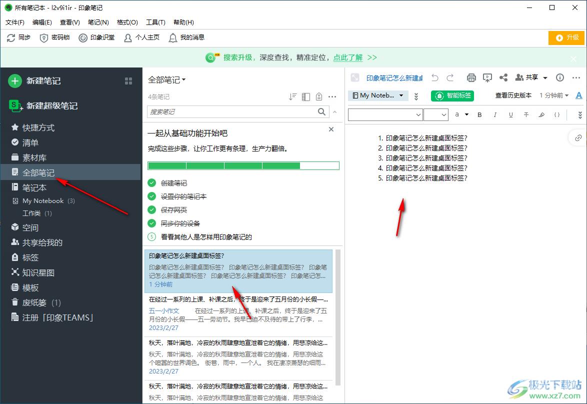
Task: Click the '共享' share button
Action: pyautogui.click(x=526, y=77)
